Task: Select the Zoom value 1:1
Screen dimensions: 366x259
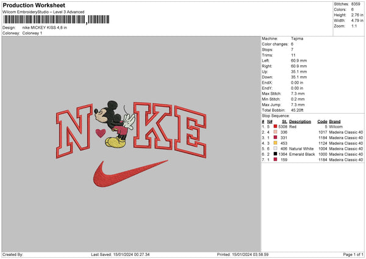Action: [354, 26]
